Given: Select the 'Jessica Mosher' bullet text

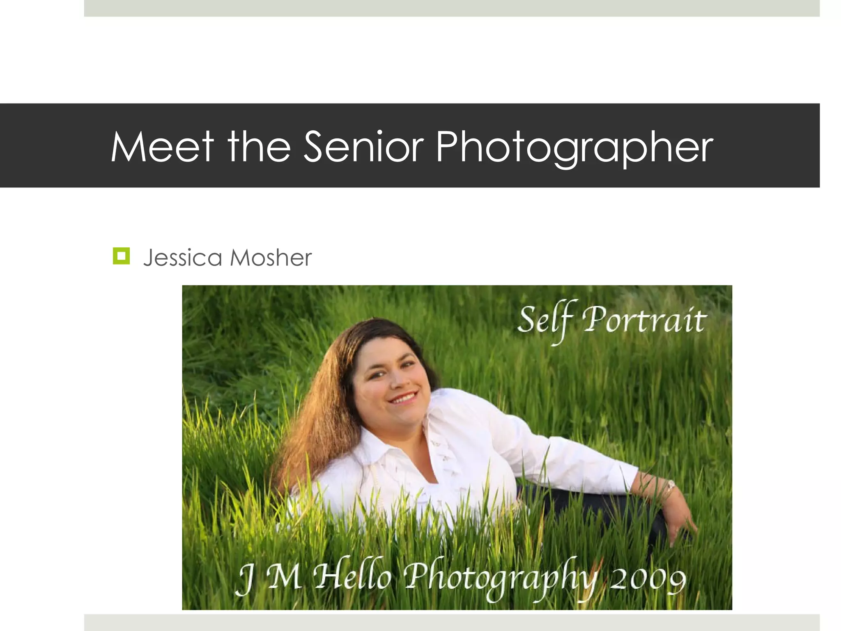Looking at the screenshot, I should point(227,258).
